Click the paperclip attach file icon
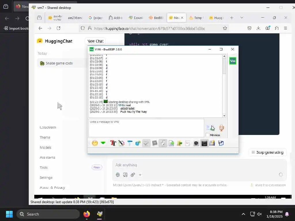 tap(133, 175)
